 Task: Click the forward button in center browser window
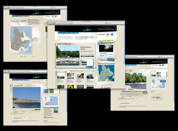(51, 23)
